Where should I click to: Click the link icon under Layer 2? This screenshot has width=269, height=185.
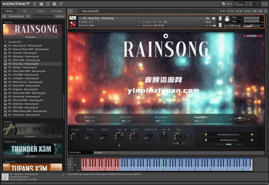coord(129,121)
